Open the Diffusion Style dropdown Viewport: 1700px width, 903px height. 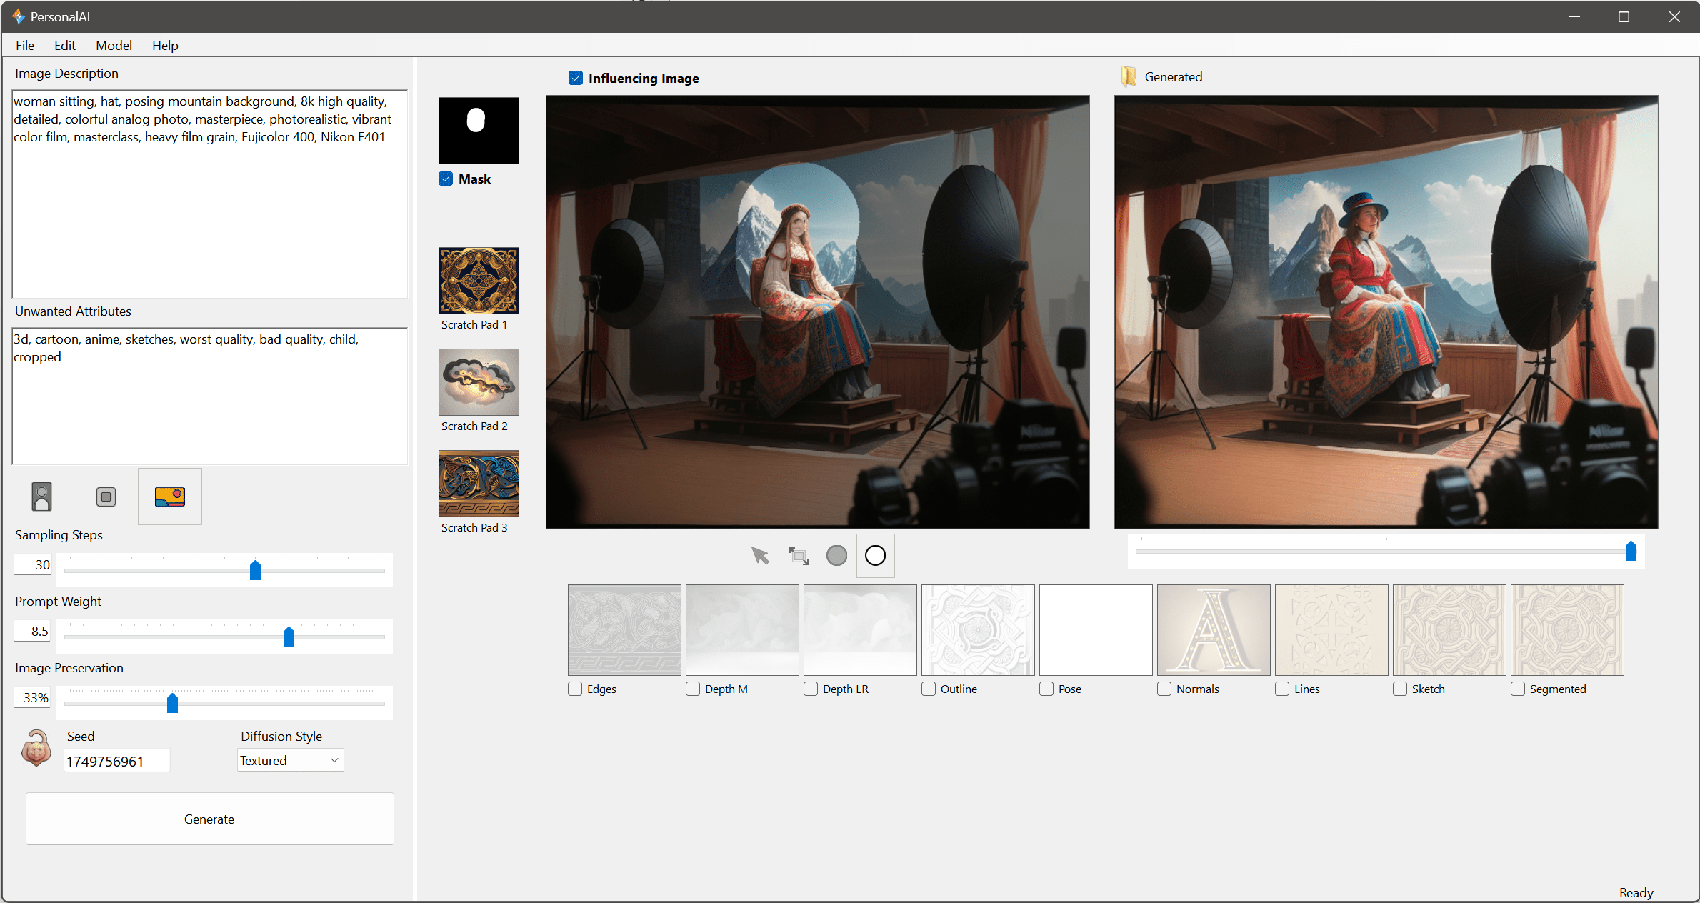(x=290, y=760)
